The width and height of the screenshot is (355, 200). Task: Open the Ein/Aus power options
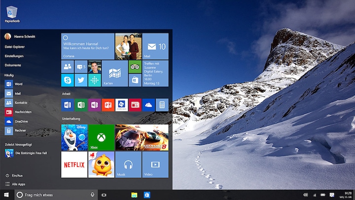click(14, 175)
